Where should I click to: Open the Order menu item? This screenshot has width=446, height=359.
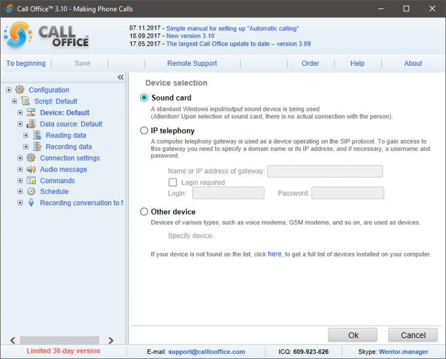coord(310,63)
